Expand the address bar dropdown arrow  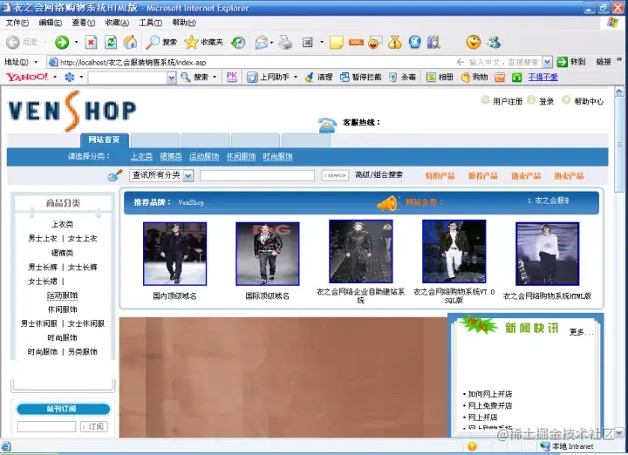(x=547, y=62)
